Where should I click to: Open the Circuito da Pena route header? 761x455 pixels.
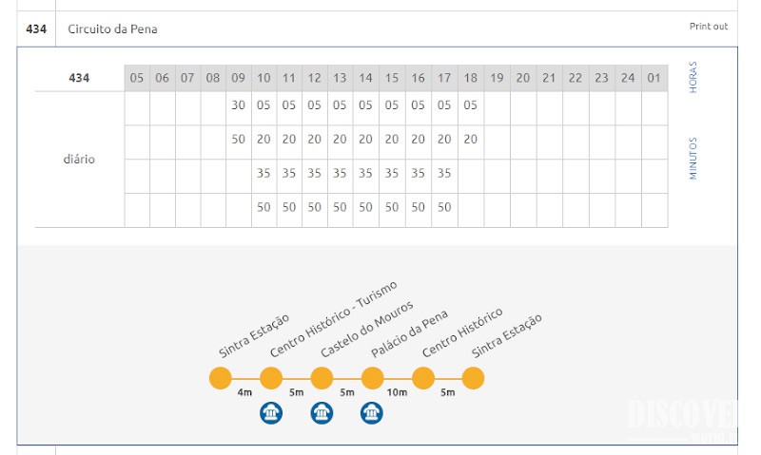(x=113, y=29)
